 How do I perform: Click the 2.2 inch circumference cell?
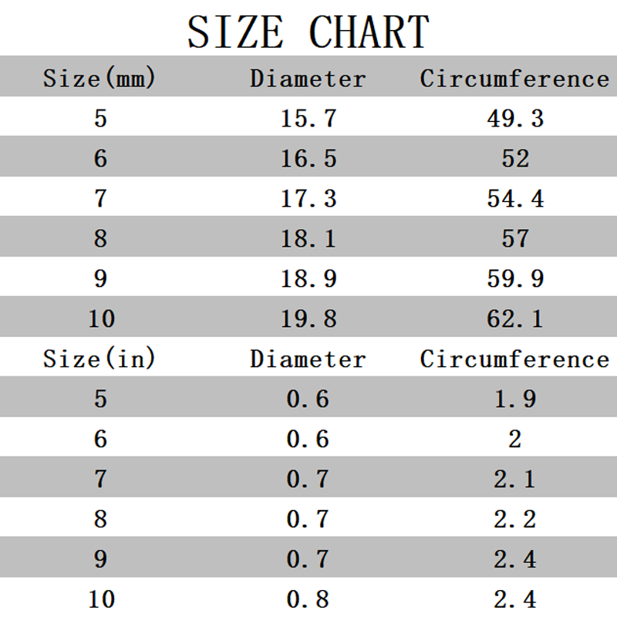[515, 519]
